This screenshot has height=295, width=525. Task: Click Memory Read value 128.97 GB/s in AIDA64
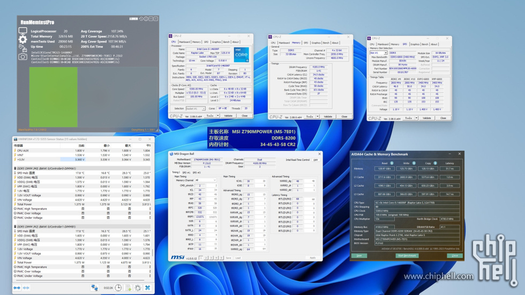[x=384, y=168]
